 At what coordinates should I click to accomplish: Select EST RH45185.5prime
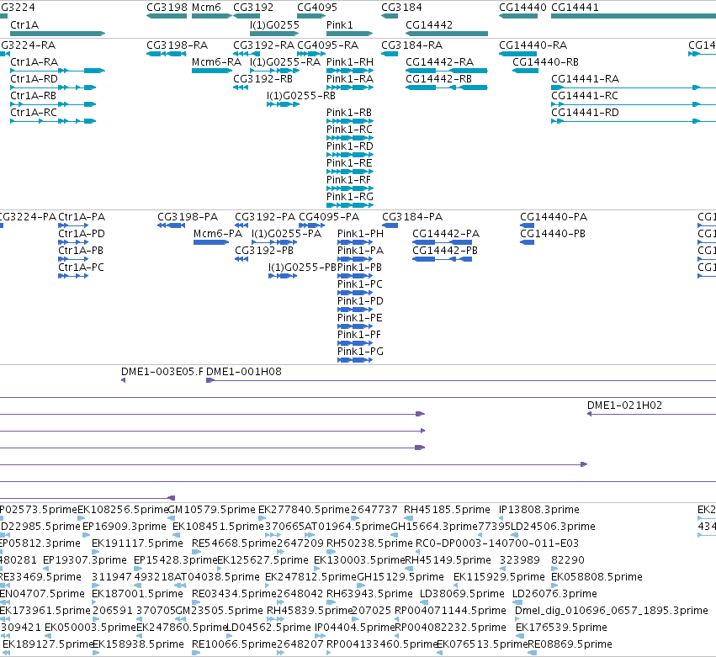tap(409, 518)
